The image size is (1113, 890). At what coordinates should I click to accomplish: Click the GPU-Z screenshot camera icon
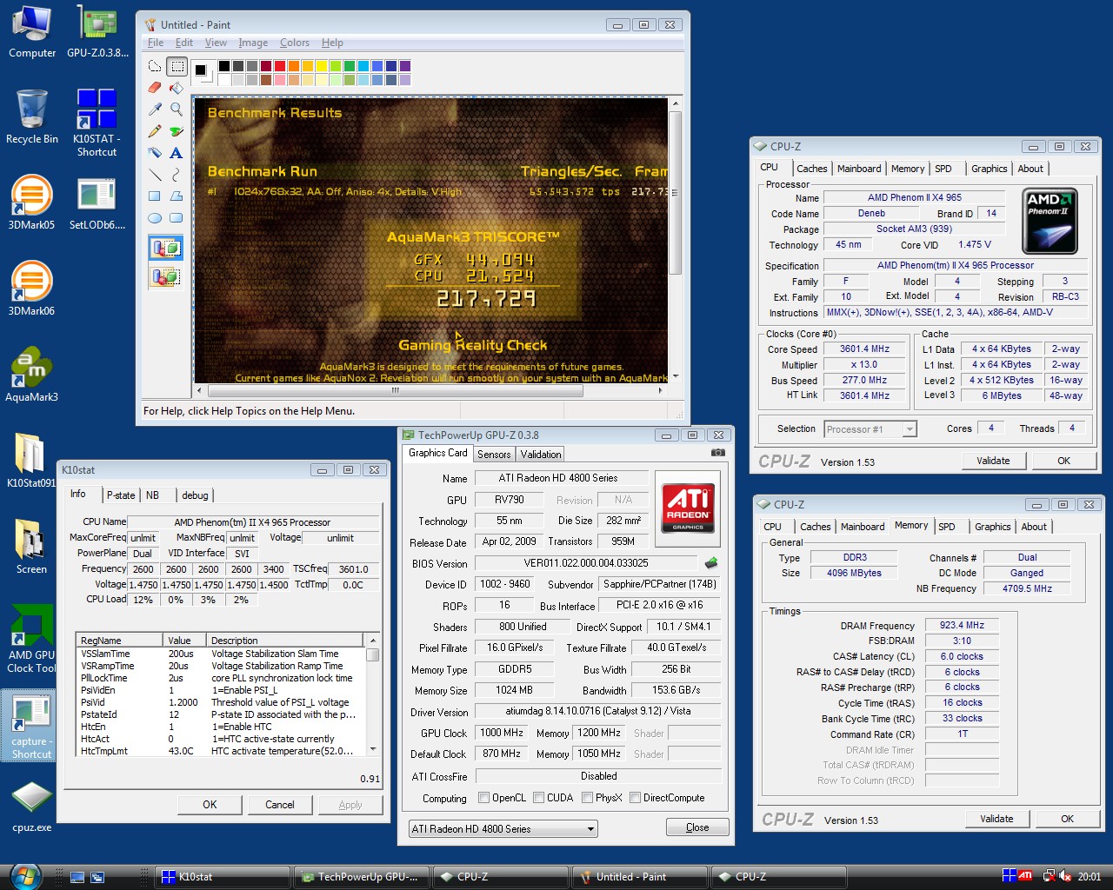click(718, 453)
